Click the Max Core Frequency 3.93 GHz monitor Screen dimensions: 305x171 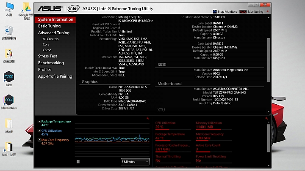(213, 136)
